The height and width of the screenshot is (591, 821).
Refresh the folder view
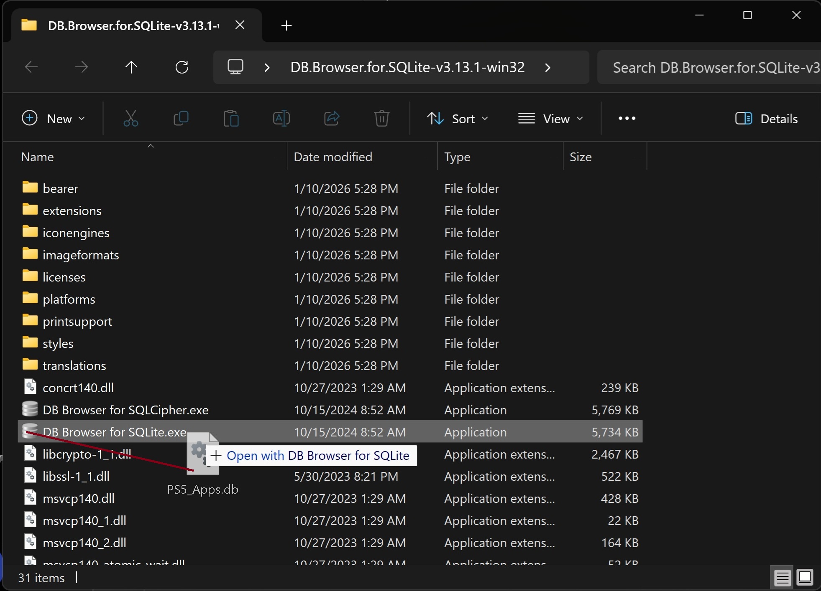point(182,67)
